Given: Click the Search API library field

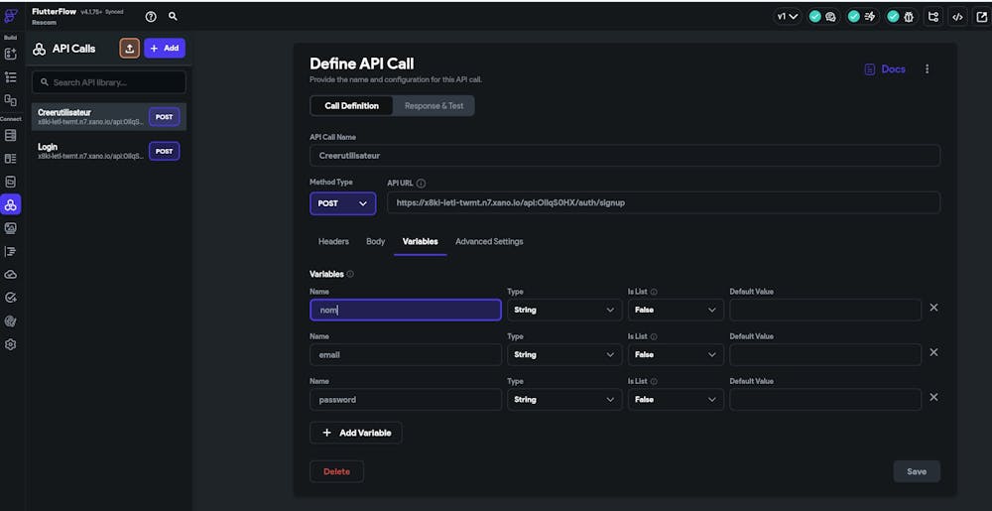Looking at the screenshot, I should [x=109, y=82].
